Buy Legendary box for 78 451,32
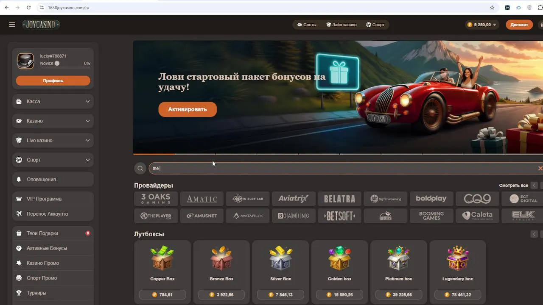 [458, 295]
